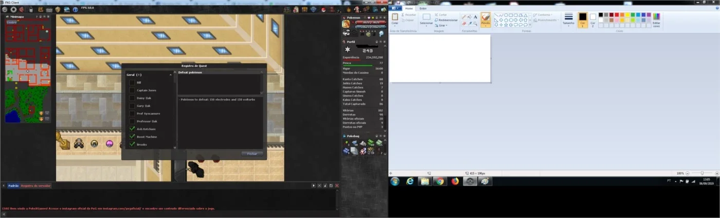Switch to the Home tab in Paint
720x218 pixels.
point(409,8)
